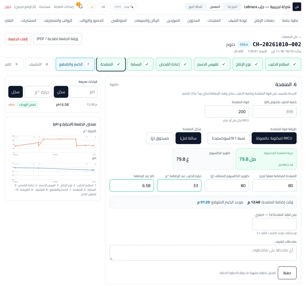Open the 'مساعدة' help link

[x=45, y=7]
